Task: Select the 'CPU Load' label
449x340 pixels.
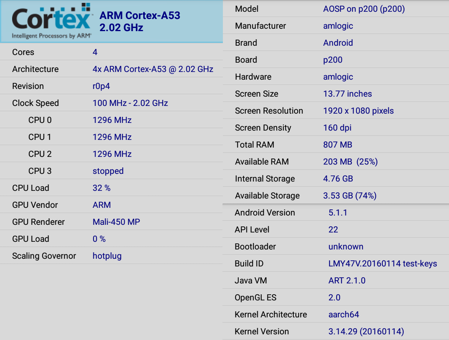Action: (30, 188)
